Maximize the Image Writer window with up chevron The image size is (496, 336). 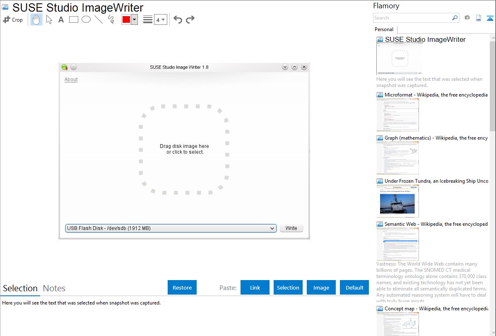pos(294,67)
